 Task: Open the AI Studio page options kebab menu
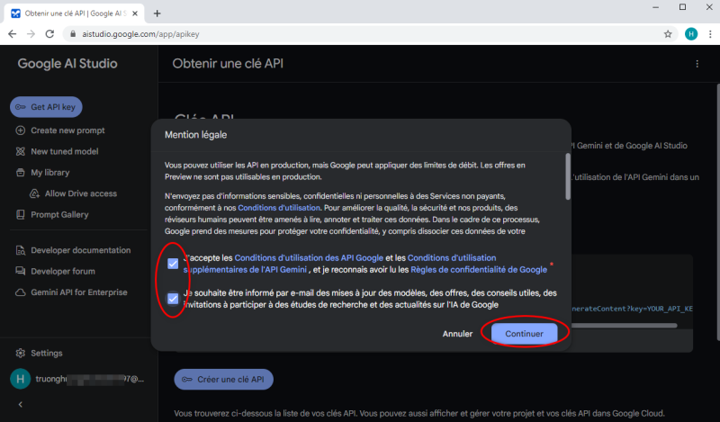pyautogui.click(x=697, y=64)
